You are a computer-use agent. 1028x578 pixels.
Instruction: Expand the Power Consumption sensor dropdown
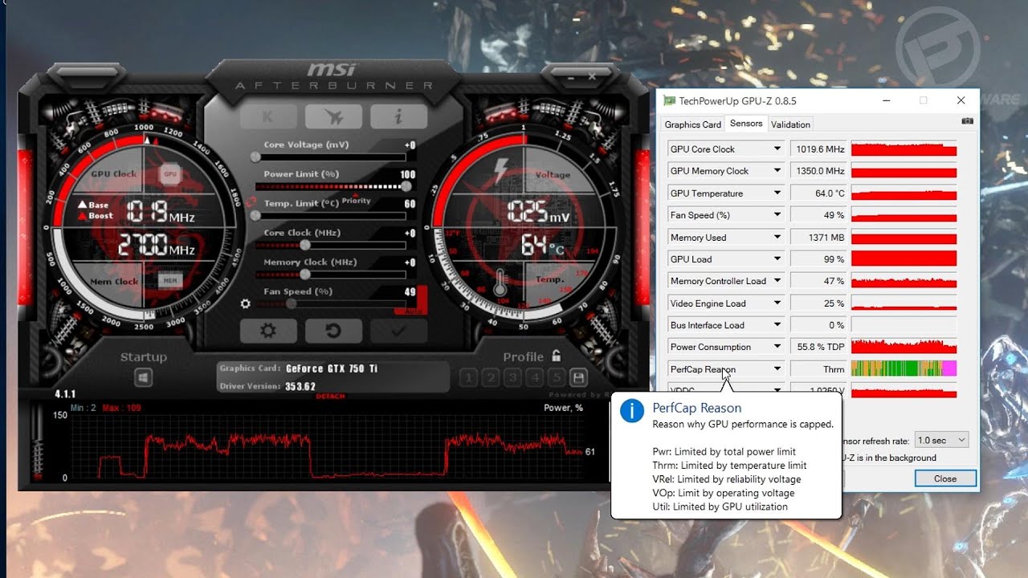pyautogui.click(x=777, y=347)
